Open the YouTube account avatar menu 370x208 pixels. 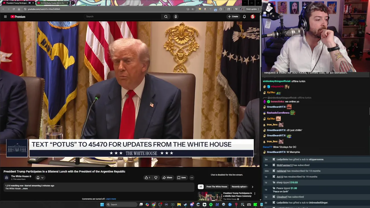[x=253, y=16]
